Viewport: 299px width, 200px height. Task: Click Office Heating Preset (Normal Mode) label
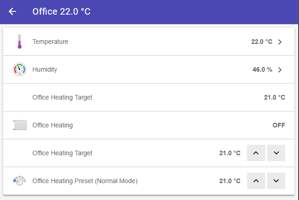[85, 181]
